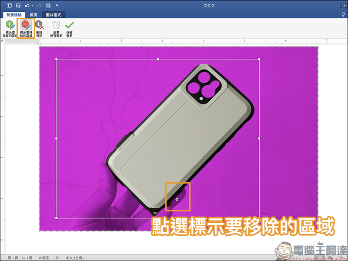Click the right-middle selection handle
Viewport: 348px width, 261px height.
tap(259, 138)
